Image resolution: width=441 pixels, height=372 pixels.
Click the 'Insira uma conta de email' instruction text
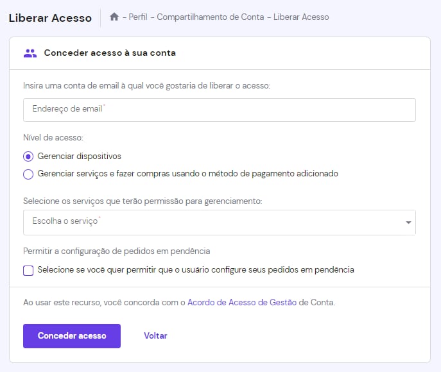(x=146, y=85)
